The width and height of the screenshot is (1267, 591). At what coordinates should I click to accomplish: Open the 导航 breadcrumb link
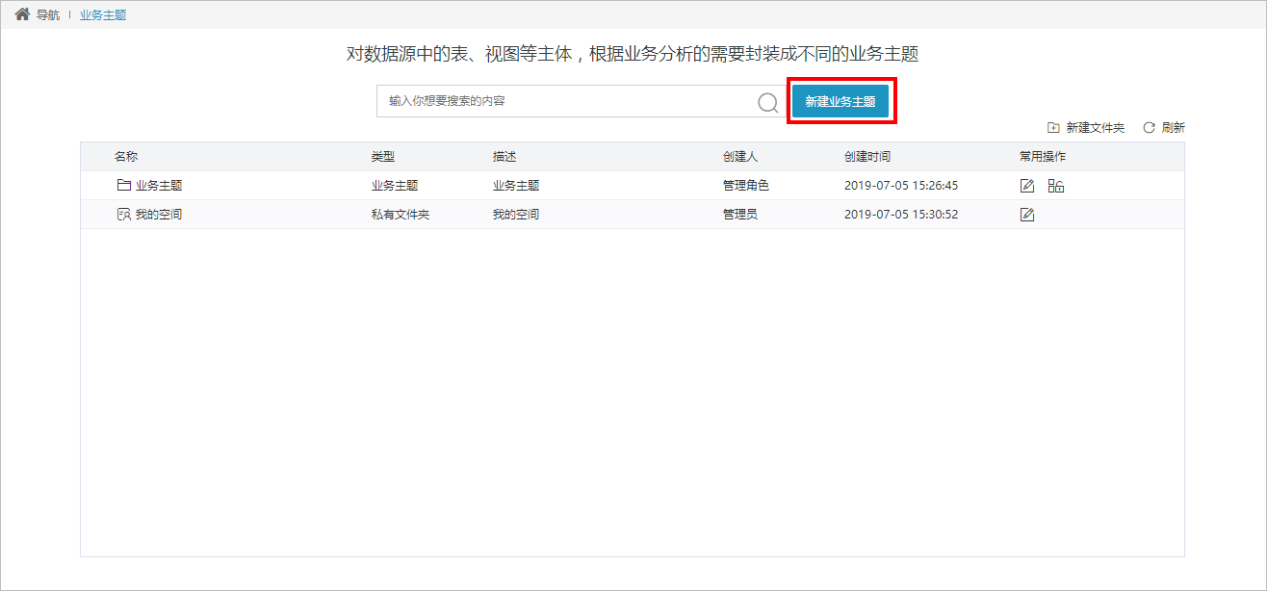coord(48,15)
